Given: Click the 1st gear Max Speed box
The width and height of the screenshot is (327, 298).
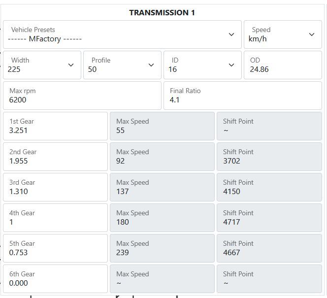Looking at the screenshot, I should (x=162, y=126).
